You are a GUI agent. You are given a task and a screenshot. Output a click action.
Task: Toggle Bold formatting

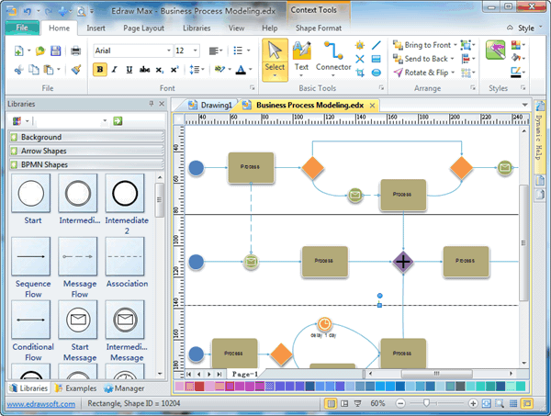point(100,69)
